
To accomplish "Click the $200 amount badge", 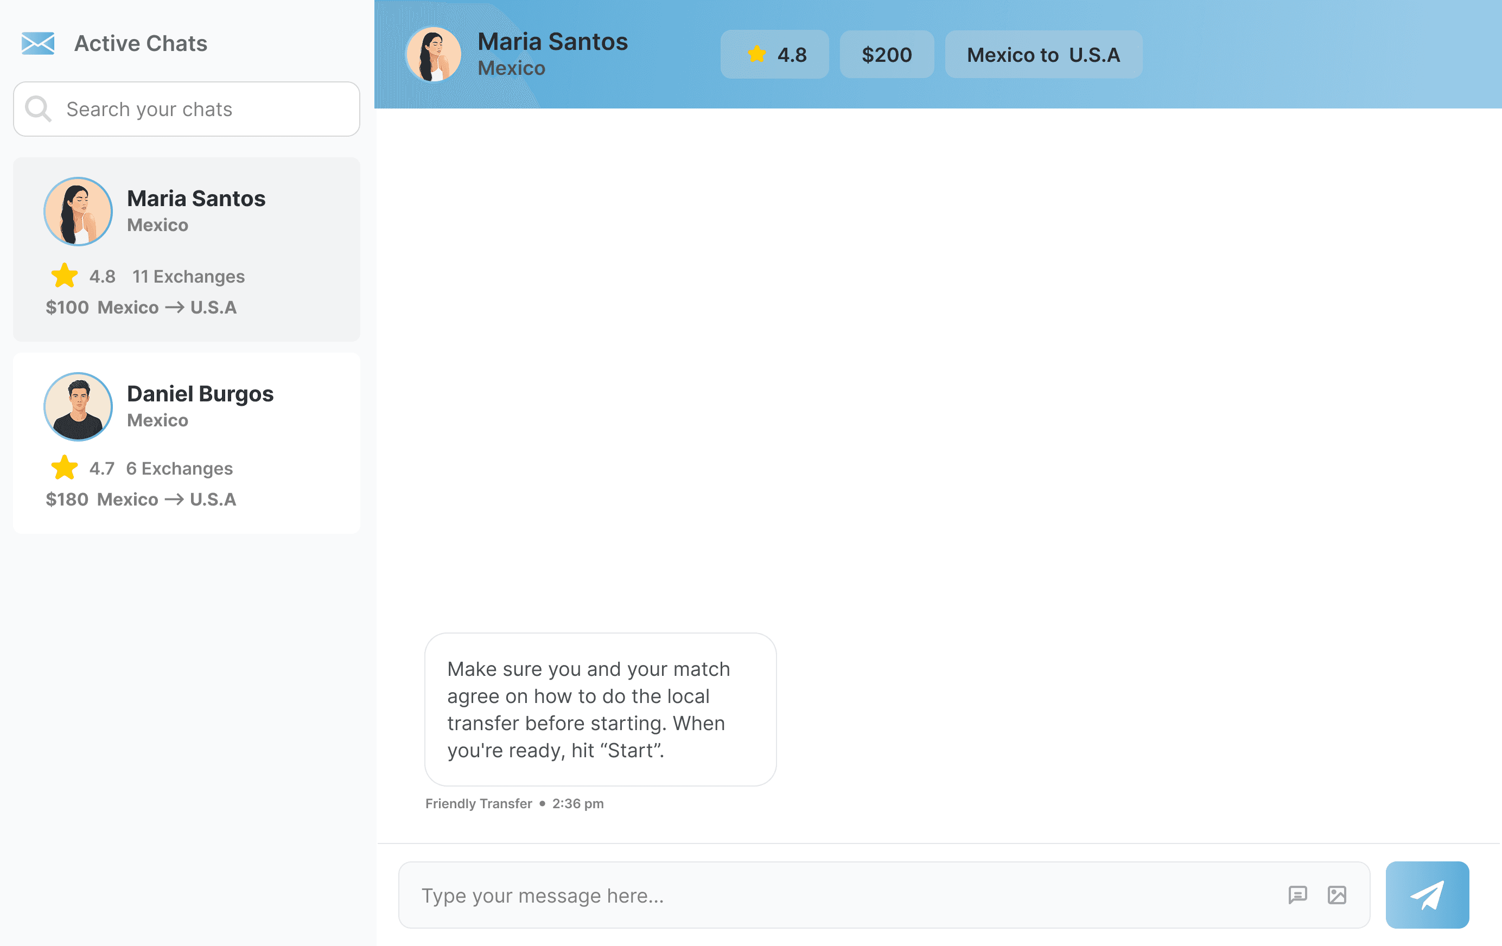I will tap(886, 54).
